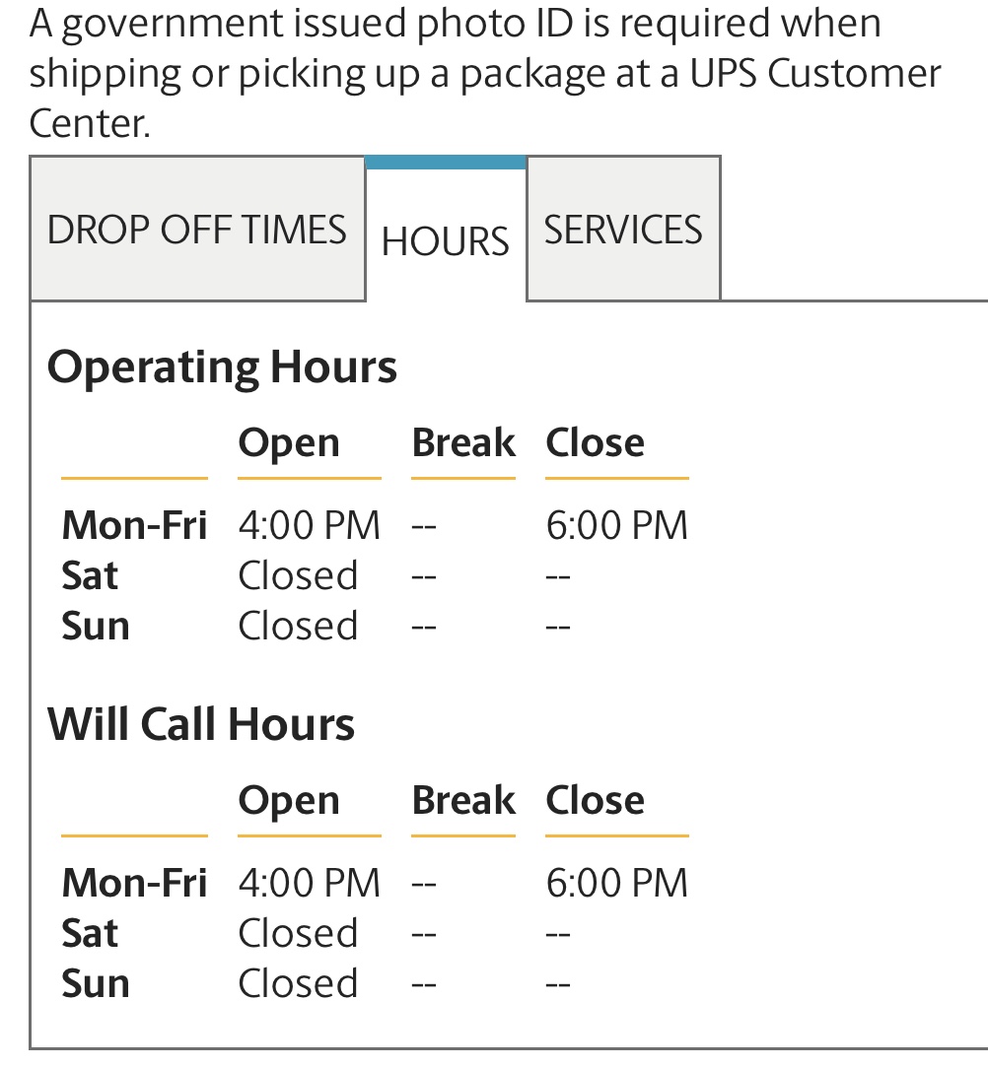Click the 4:00 PM Will Call open time
The image size is (988, 1067).
pyautogui.click(x=309, y=883)
